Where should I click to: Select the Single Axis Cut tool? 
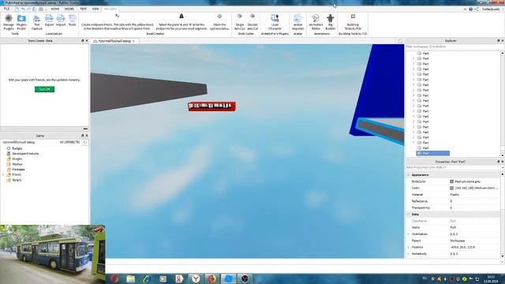tap(240, 22)
